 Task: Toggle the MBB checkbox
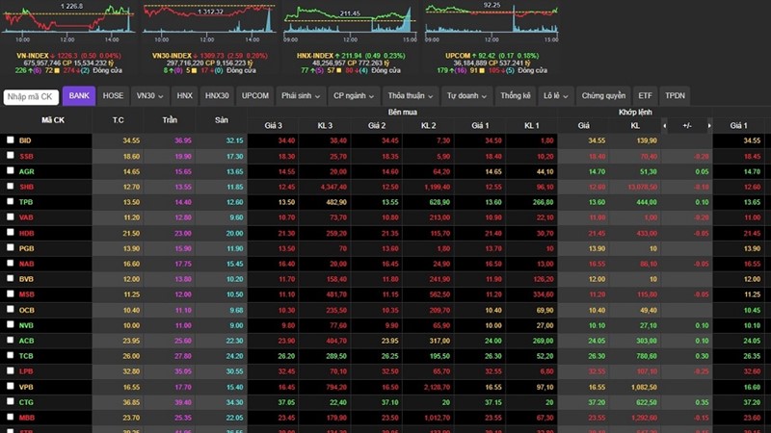[x=11, y=417]
